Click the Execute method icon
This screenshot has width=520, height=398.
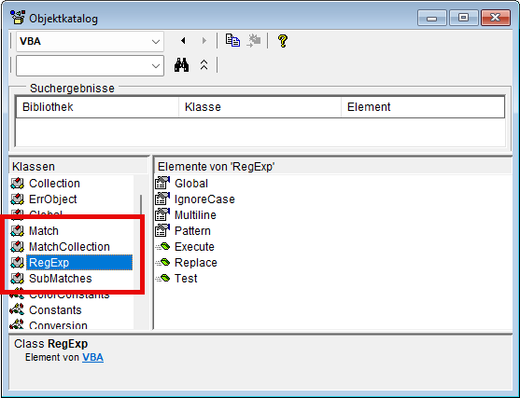point(162,247)
